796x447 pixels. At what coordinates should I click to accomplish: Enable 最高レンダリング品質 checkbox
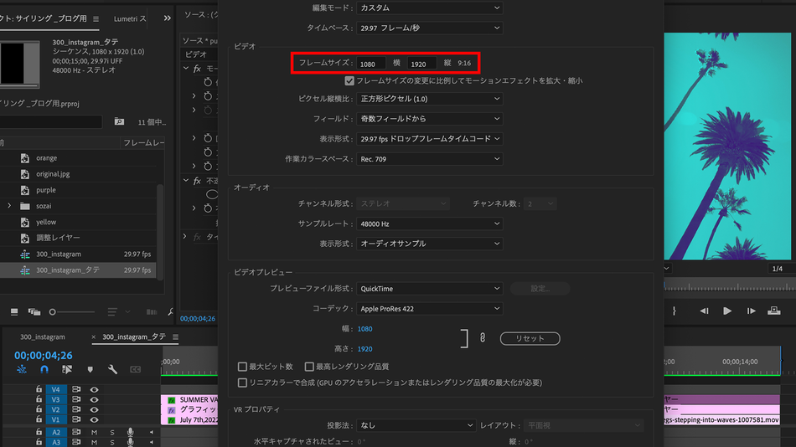click(x=309, y=367)
